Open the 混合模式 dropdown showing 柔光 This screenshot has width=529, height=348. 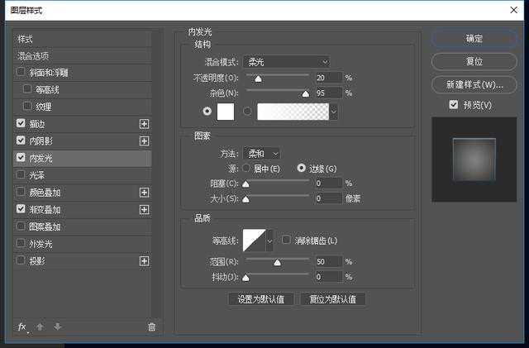click(x=288, y=62)
